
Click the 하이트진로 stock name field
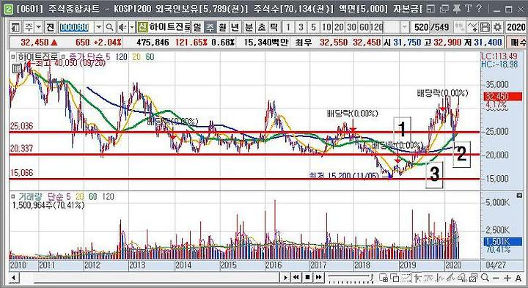click(x=169, y=27)
